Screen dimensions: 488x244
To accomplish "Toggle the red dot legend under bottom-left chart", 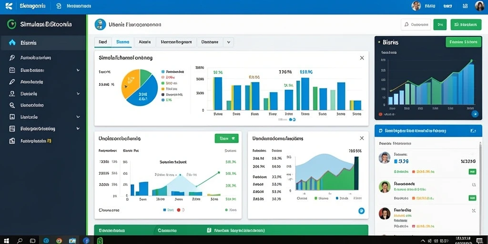I will click(x=179, y=210).
